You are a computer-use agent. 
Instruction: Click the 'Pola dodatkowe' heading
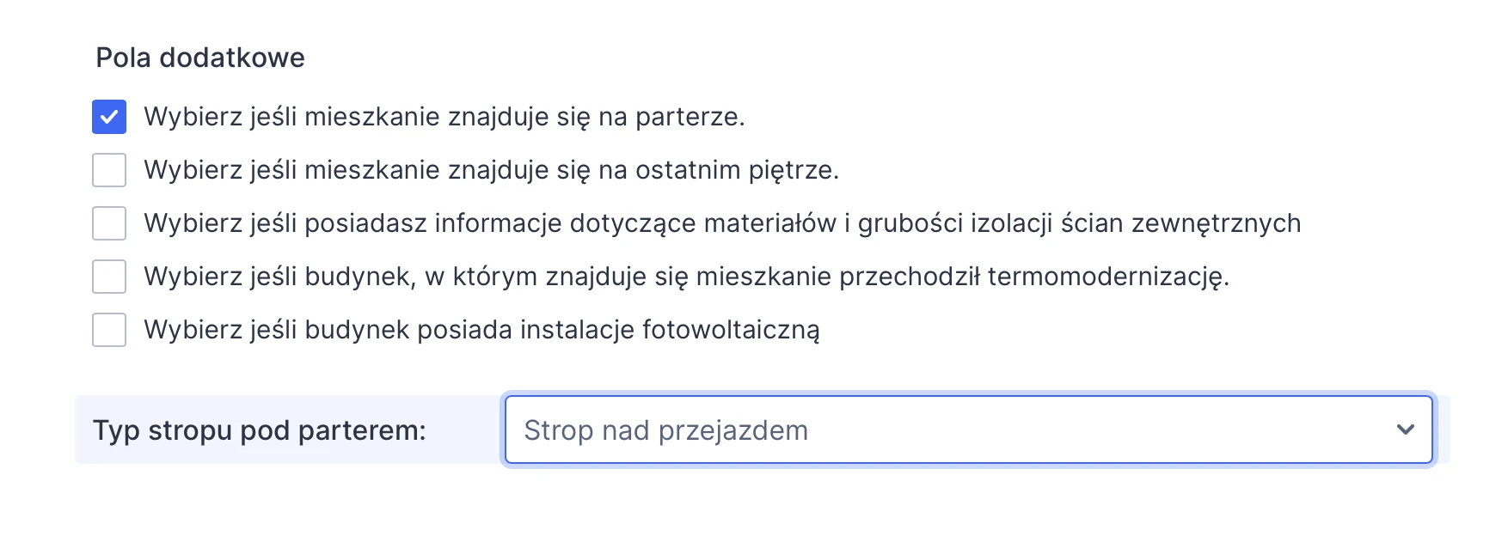click(x=200, y=57)
